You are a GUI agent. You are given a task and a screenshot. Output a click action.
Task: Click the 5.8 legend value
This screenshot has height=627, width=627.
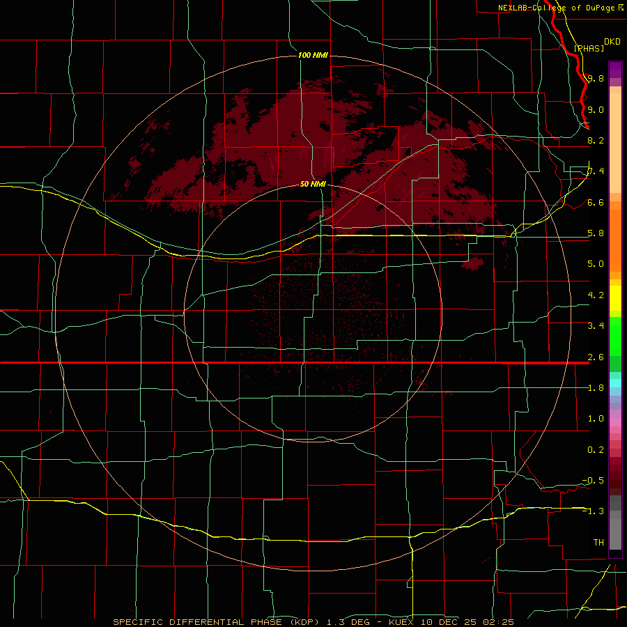click(x=596, y=233)
